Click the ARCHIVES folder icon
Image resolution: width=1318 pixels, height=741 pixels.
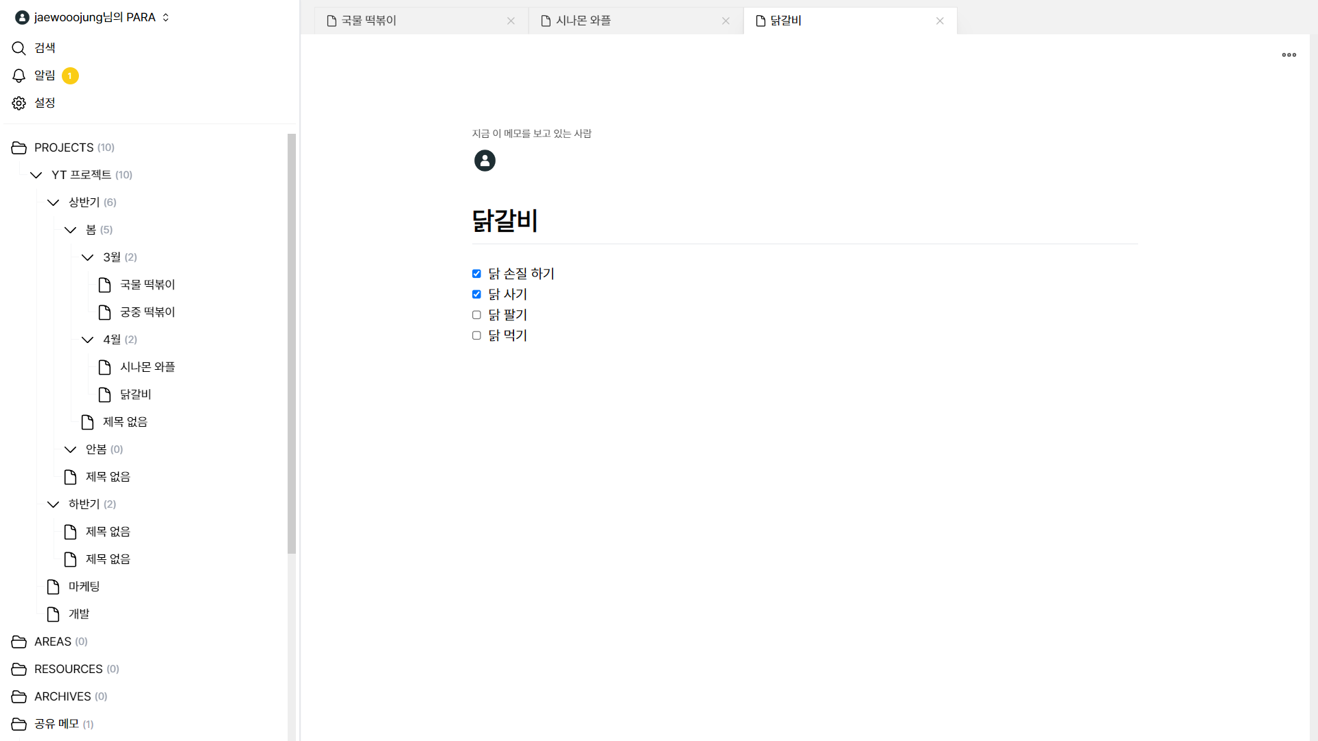[19, 696]
